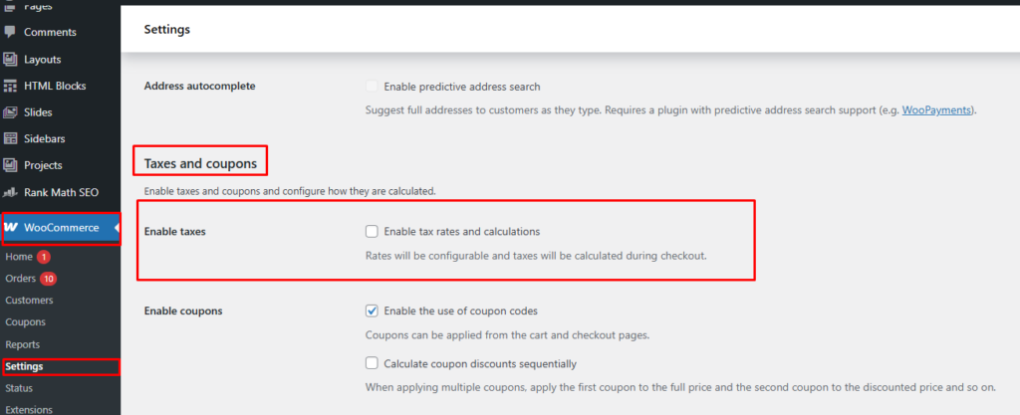Collapse the WooCommerce menu arrow

click(x=117, y=228)
